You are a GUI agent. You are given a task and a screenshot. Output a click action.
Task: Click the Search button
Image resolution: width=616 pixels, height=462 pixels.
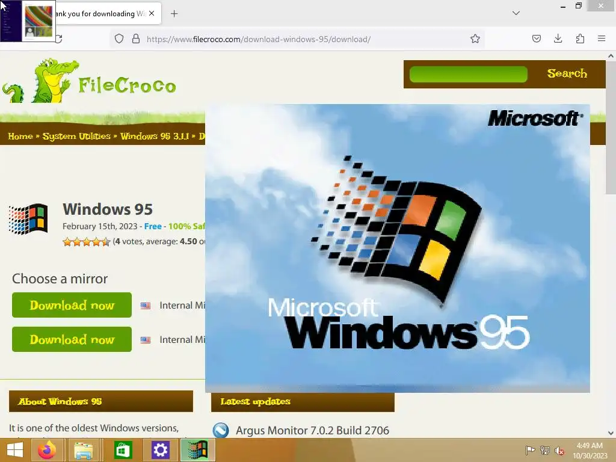pyautogui.click(x=567, y=73)
